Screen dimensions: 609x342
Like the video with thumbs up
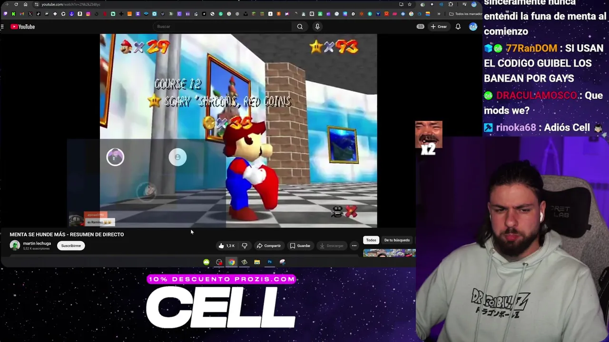tap(226, 246)
